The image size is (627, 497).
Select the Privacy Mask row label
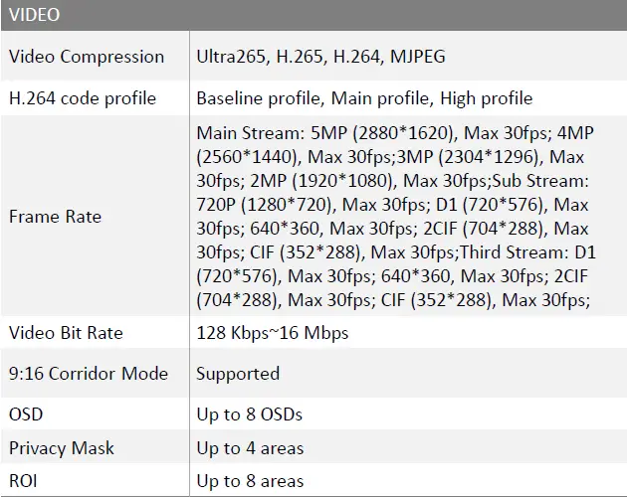point(62,448)
